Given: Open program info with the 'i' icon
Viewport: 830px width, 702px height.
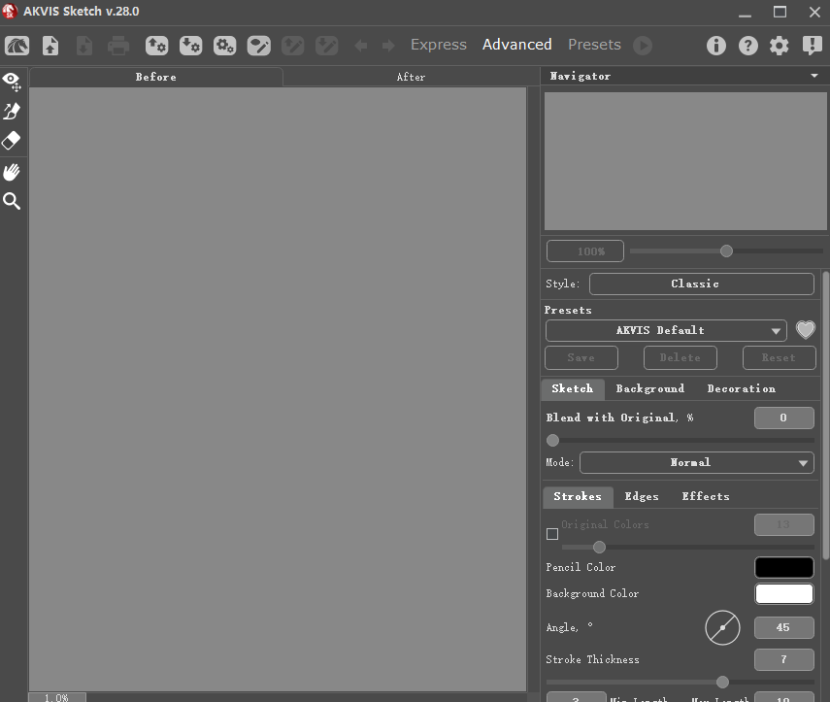Looking at the screenshot, I should (x=716, y=46).
